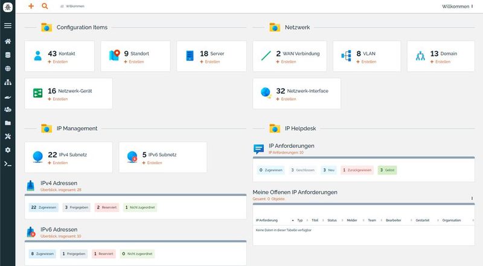The width and height of the screenshot is (483, 266).
Task: Open the 22 Zugewiesen IPv4 addresses badge
Action: point(43,207)
